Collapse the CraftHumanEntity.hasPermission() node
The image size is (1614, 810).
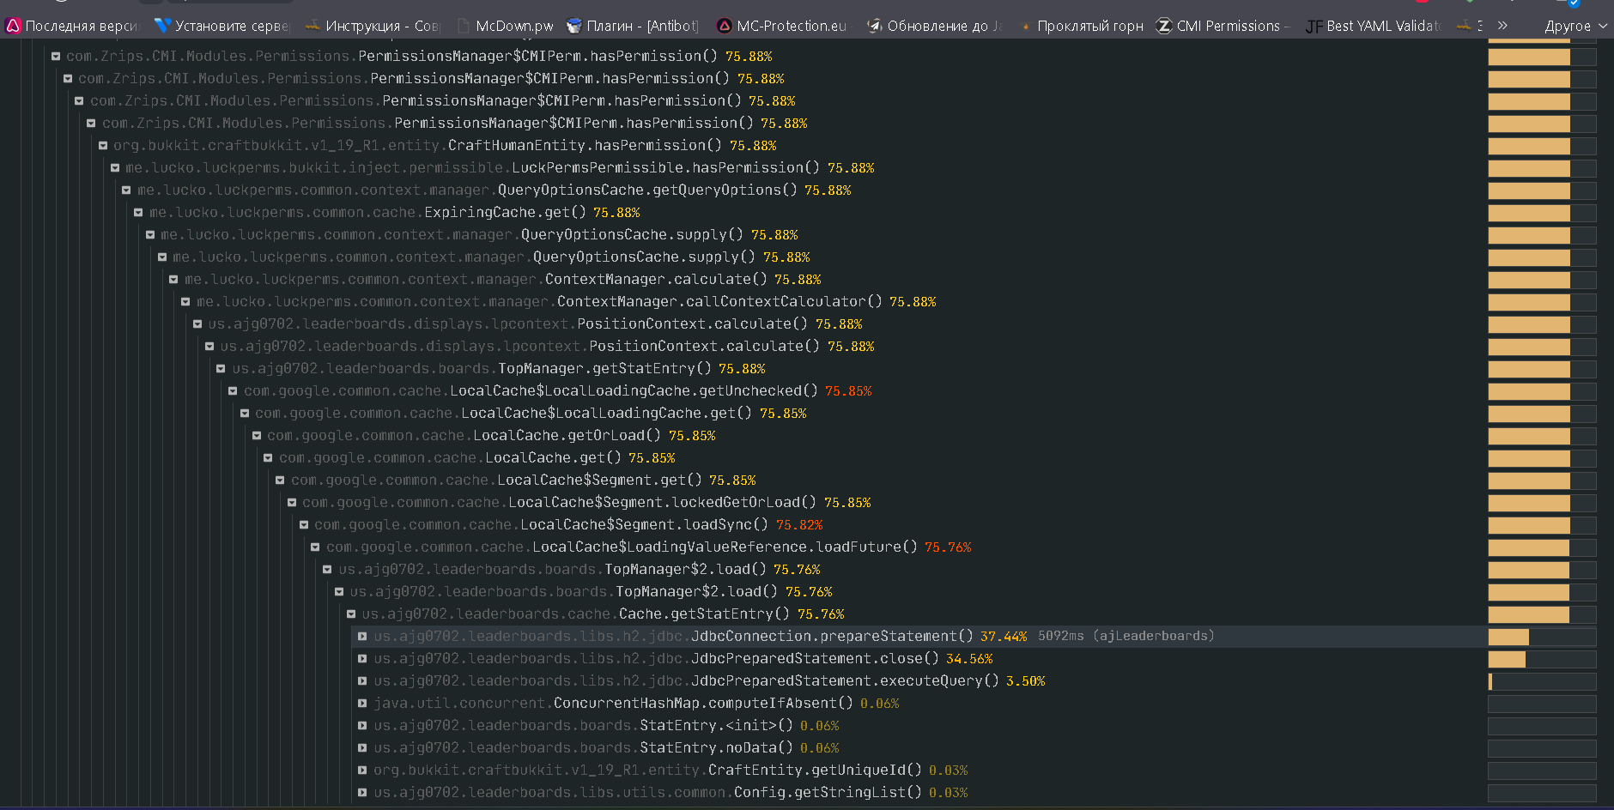pyautogui.click(x=102, y=145)
